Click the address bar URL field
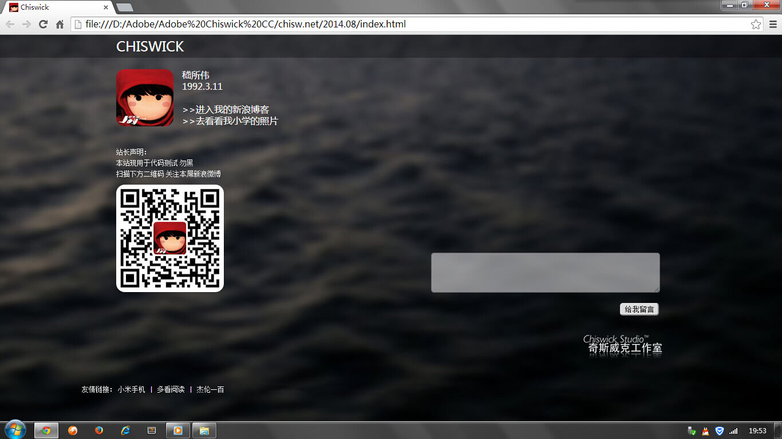Viewport: 782px width, 439px height. (401, 24)
